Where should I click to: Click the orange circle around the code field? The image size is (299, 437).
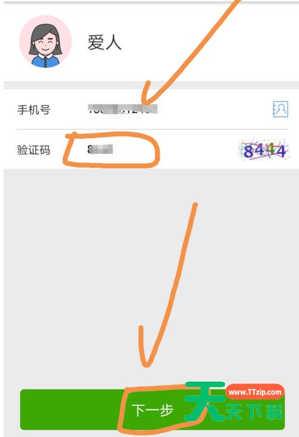111,149
